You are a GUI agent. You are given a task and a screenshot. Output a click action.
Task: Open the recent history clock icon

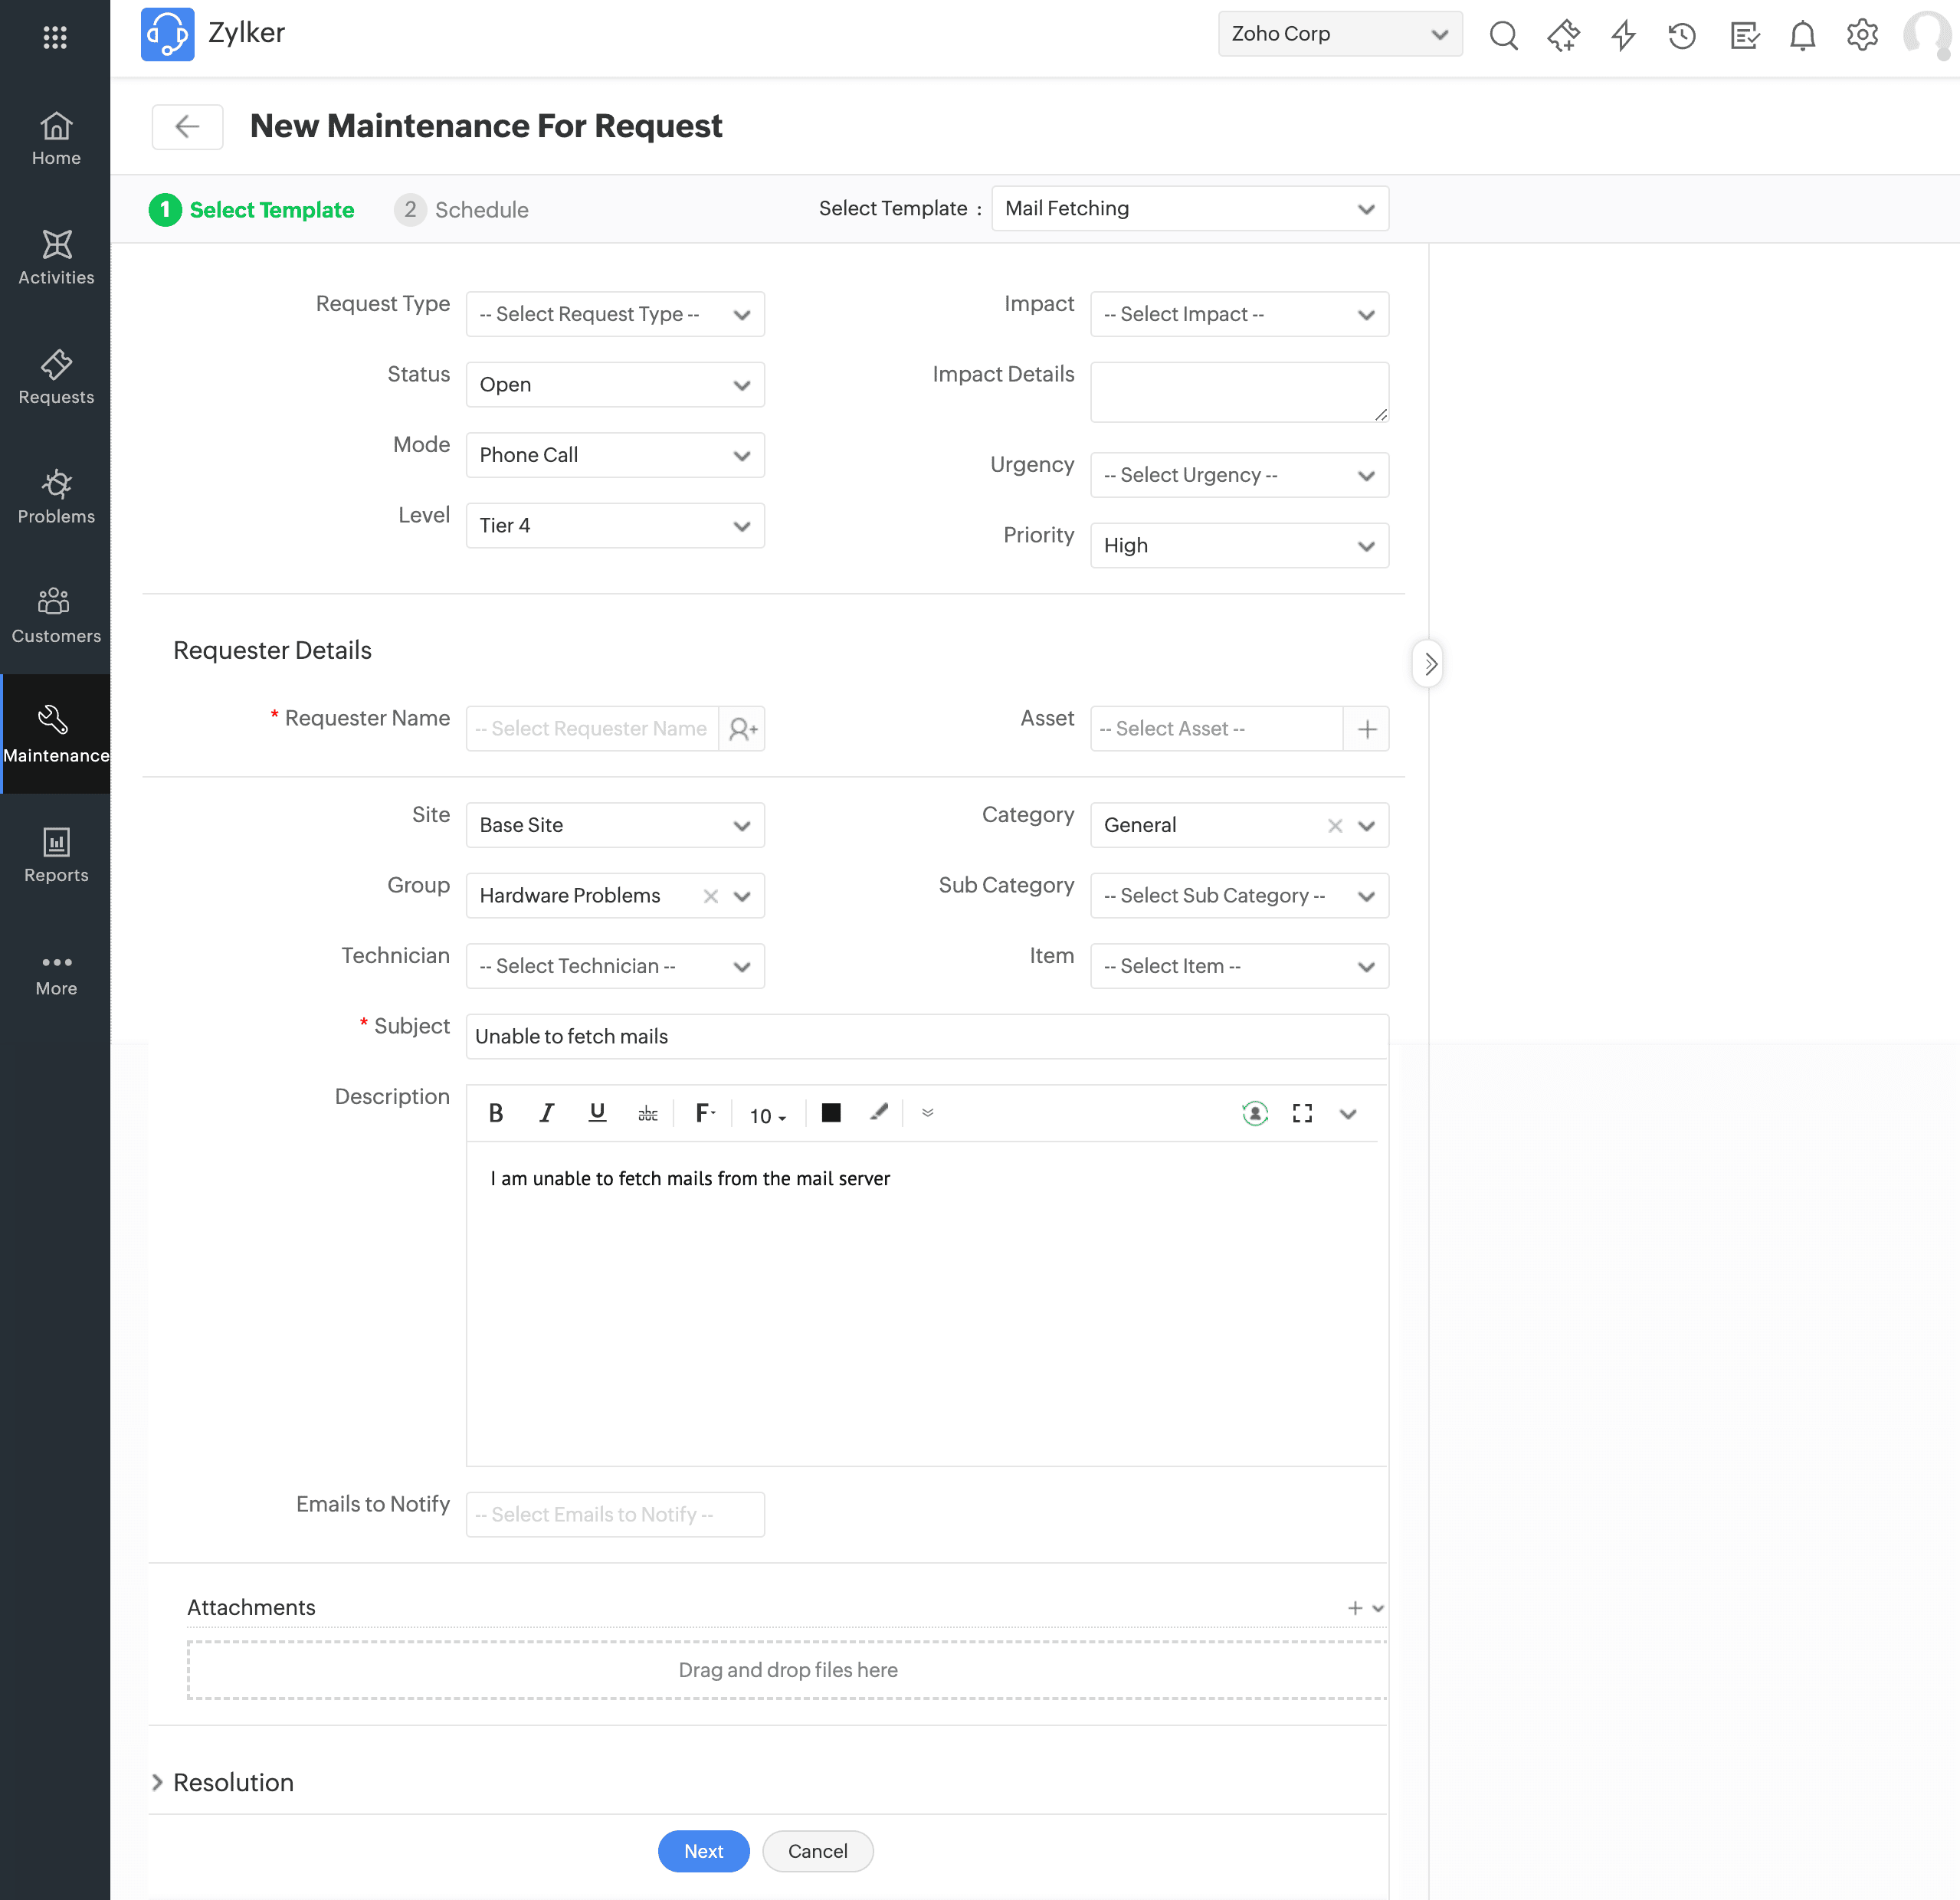click(1682, 36)
